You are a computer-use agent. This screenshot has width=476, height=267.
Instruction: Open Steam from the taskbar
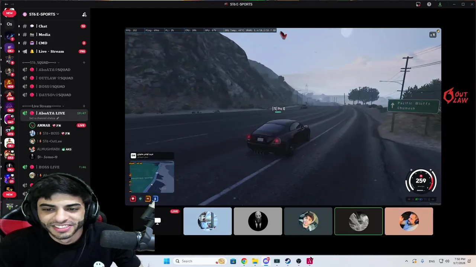coord(288,261)
